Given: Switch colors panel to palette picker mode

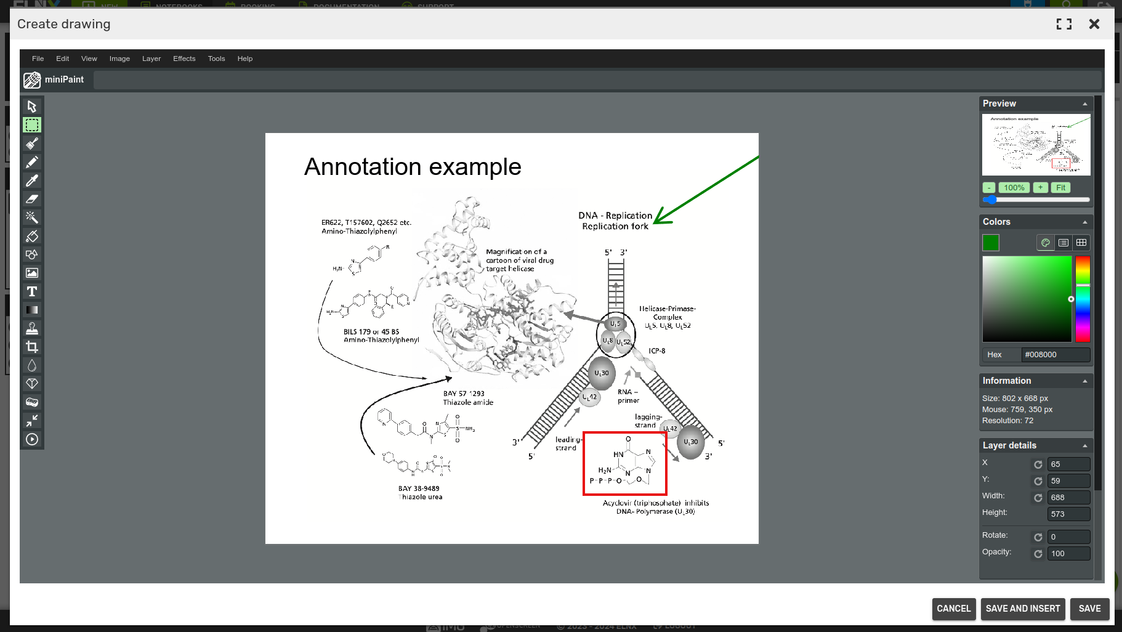Looking at the screenshot, I should coord(1045,243).
